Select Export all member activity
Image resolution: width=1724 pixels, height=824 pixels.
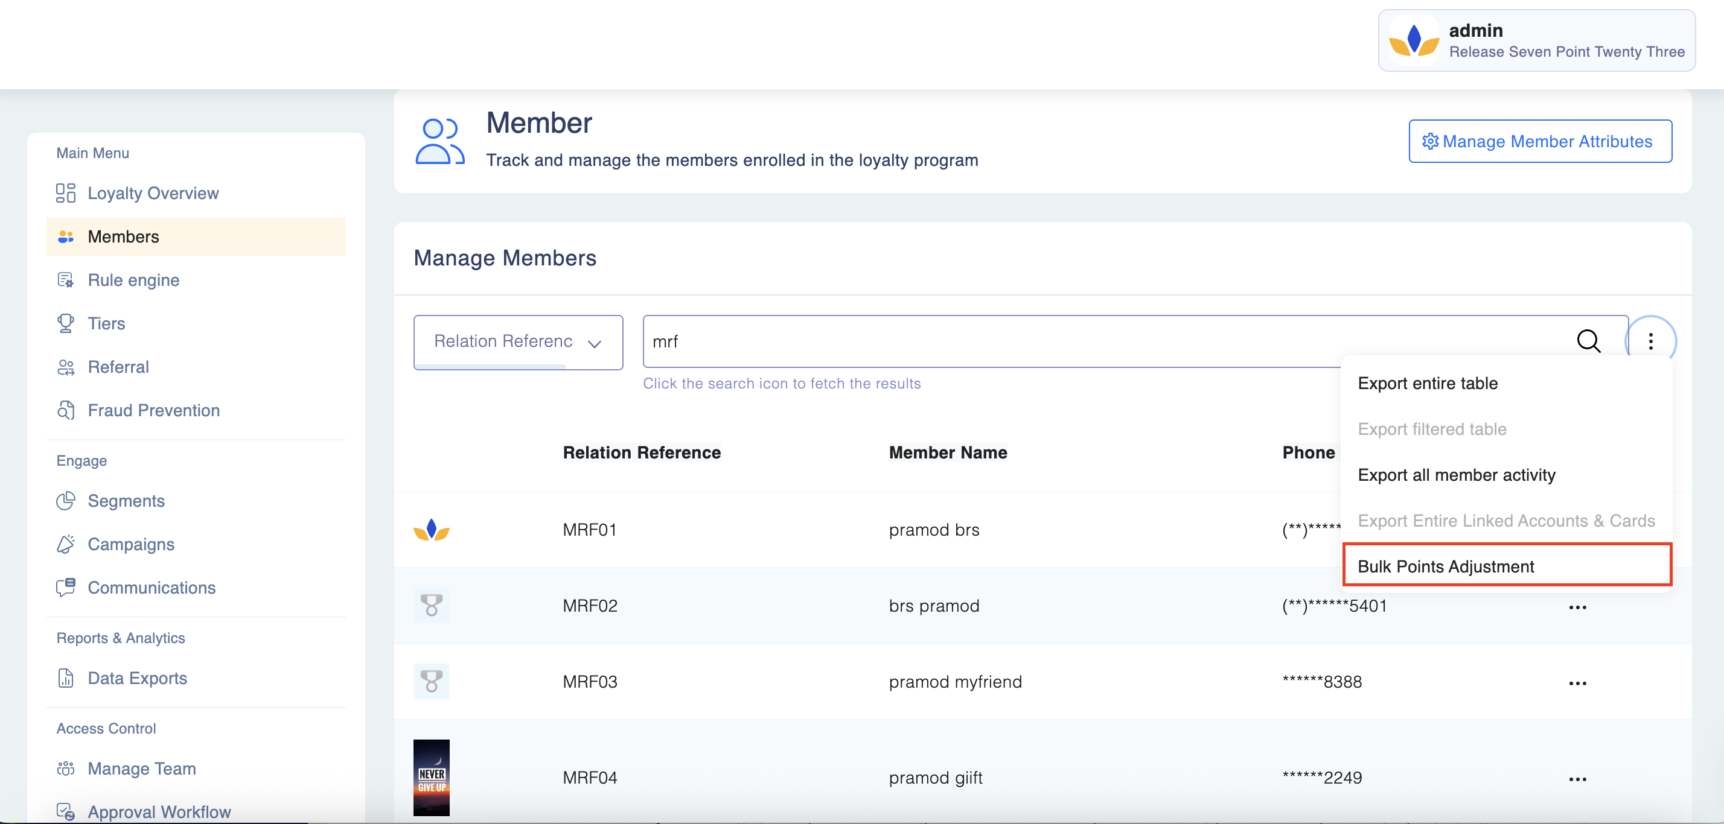[x=1457, y=475]
